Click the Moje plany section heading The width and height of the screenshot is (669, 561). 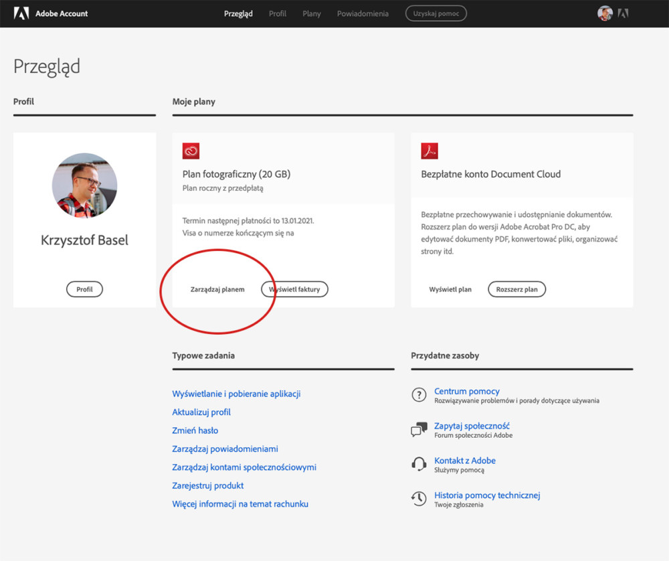[194, 102]
